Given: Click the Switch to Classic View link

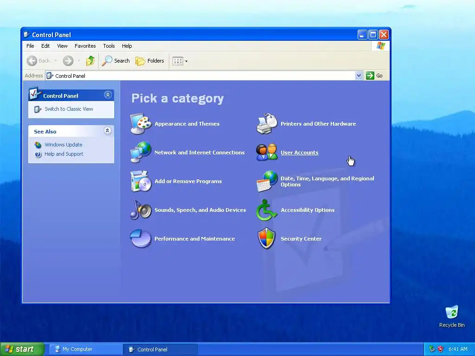Looking at the screenshot, I should pos(69,109).
